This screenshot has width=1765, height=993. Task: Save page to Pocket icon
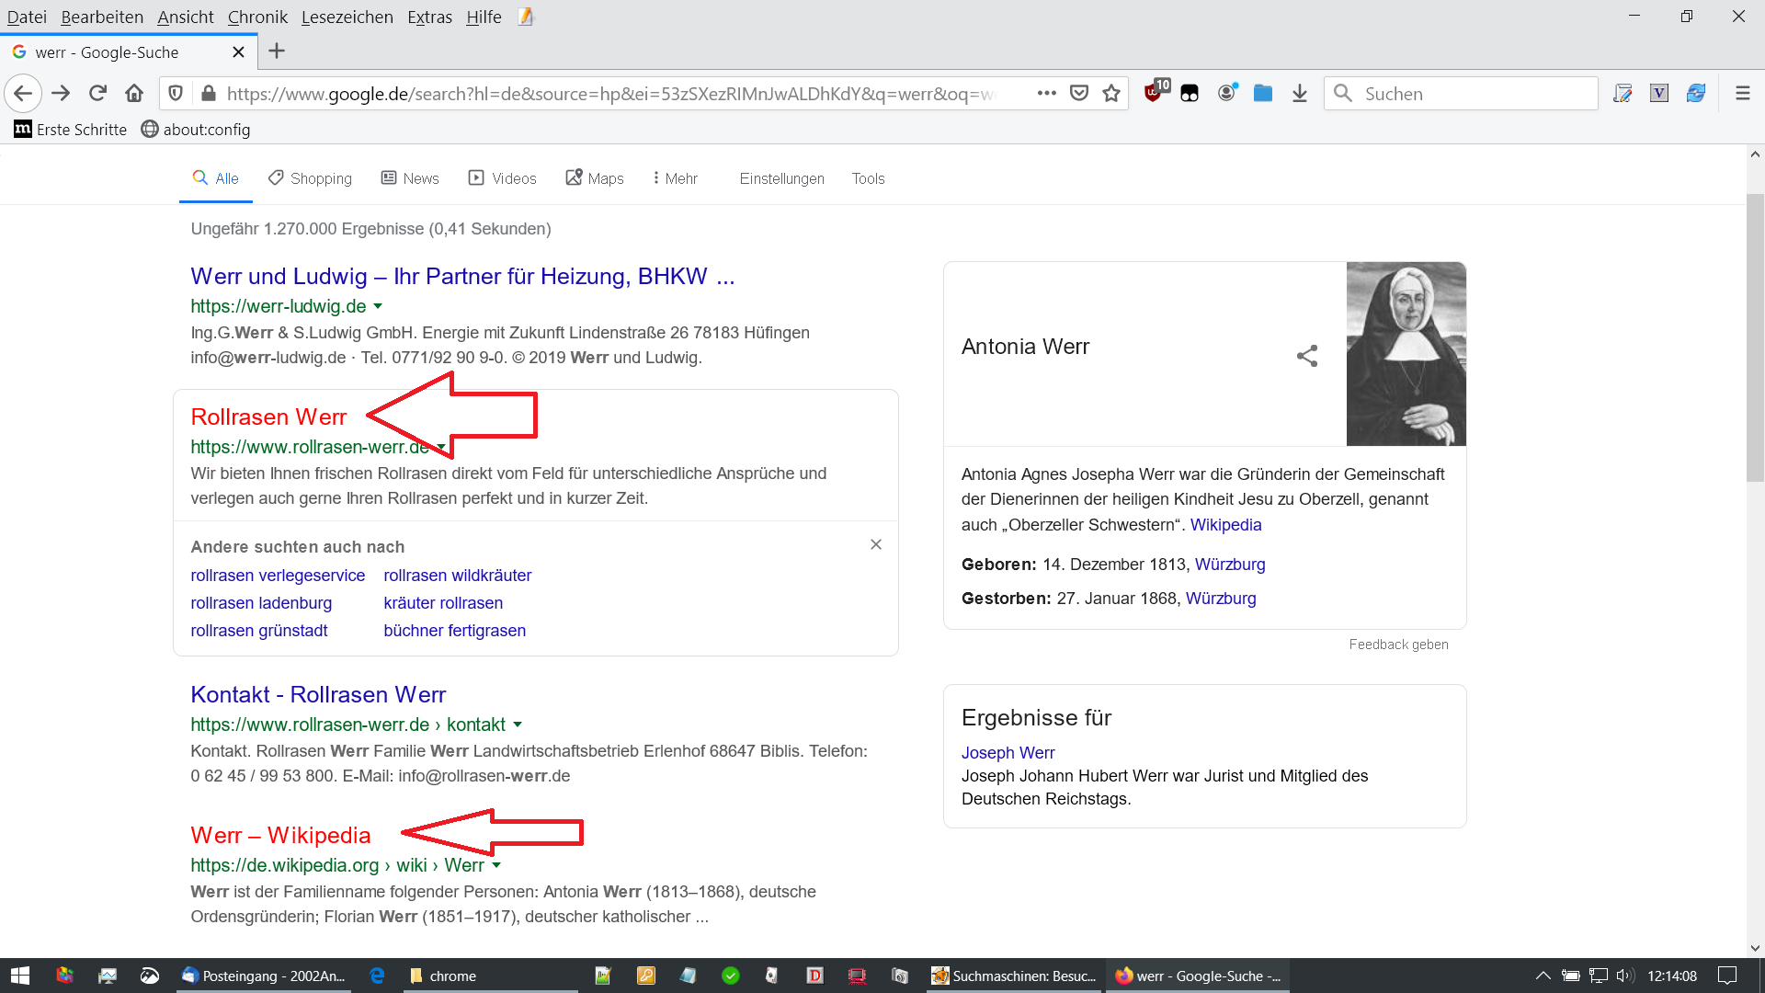1079,93
